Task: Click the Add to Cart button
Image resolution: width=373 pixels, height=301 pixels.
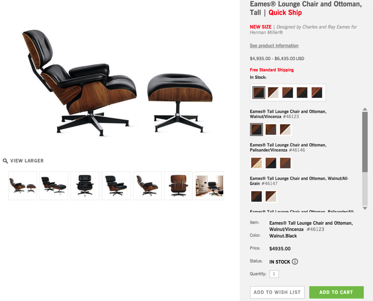Action: [336, 292]
